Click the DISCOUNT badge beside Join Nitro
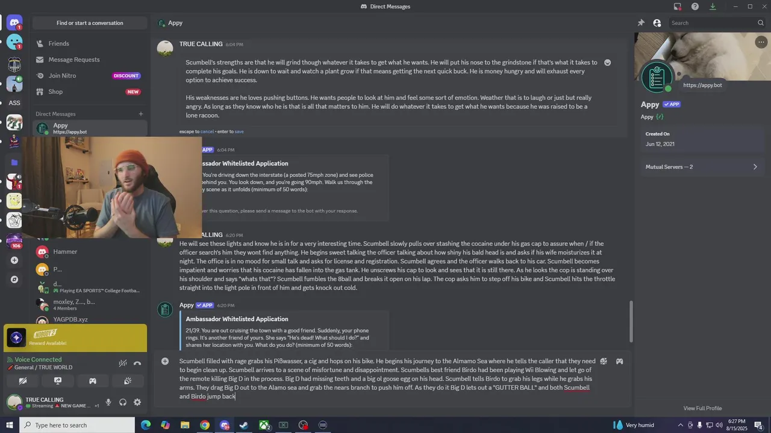 click(x=126, y=76)
